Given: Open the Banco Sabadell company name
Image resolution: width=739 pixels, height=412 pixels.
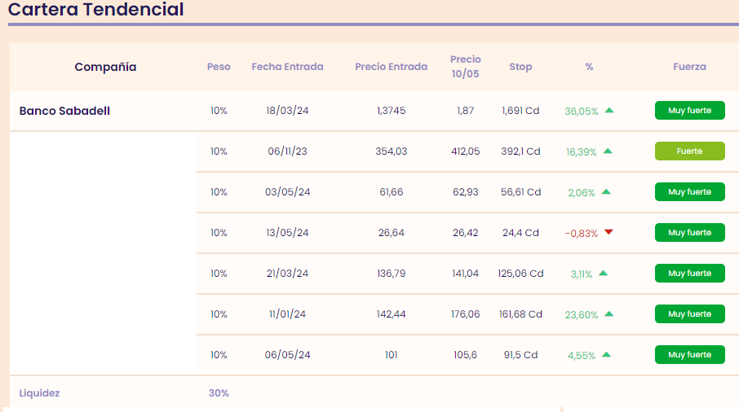Looking at the screenshot, I should [64, 111].
